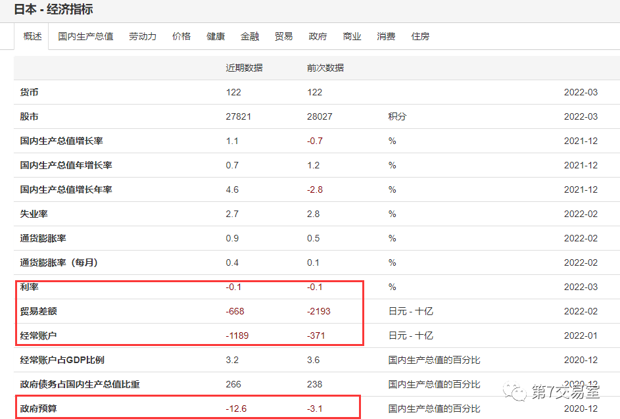The width and height of the screenshot is (620, 419).
Task: Open the 贸易差额 indicator
Action: (38, 311)
